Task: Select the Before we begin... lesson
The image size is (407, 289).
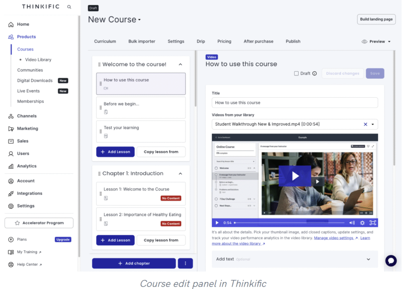Action: (x=141, y=107)
